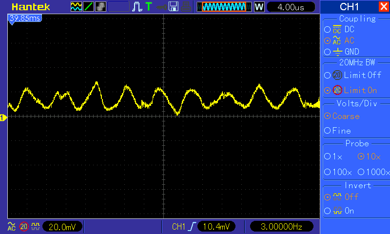Click the green diagonal line icon
This screenshot has height=234, width=390.
click(88, 7)
